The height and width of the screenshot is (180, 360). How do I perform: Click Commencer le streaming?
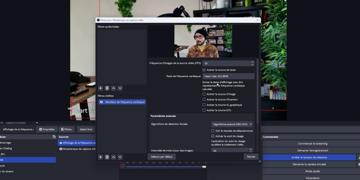pos(313,144)
